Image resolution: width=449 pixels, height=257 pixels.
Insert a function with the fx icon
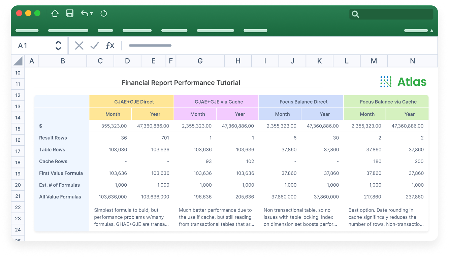point(109,45)
